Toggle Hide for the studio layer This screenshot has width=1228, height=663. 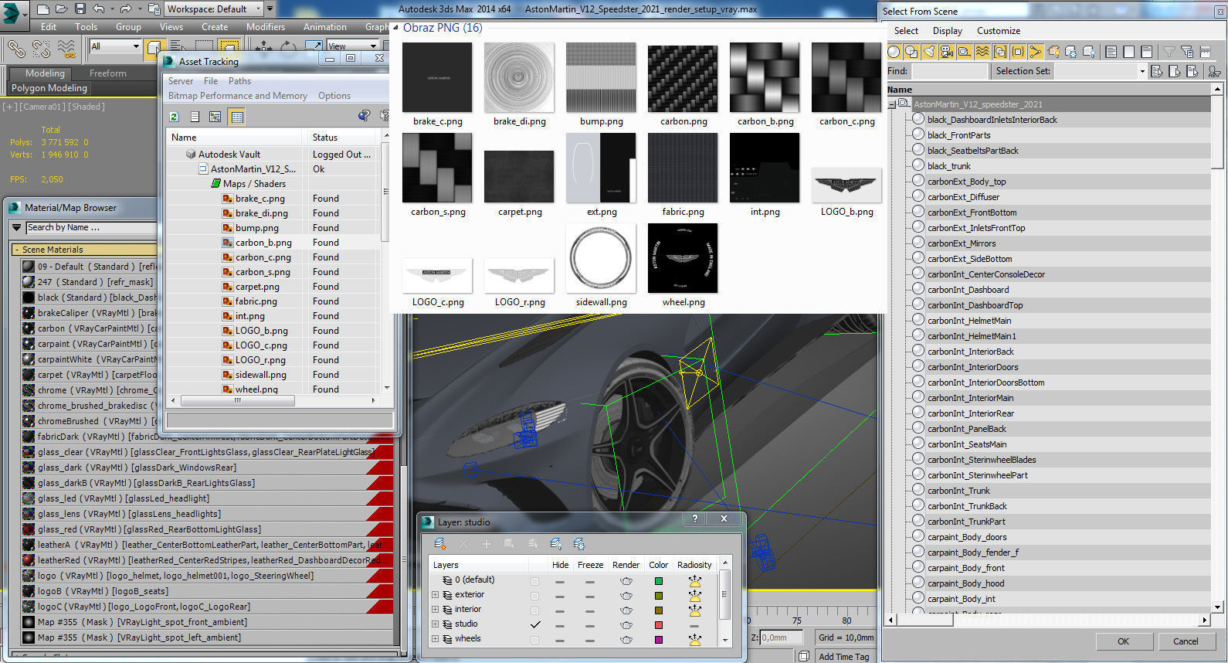(x=560, y=624)
